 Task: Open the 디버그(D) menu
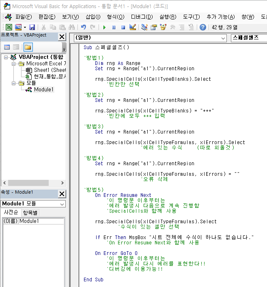[142, 17]
